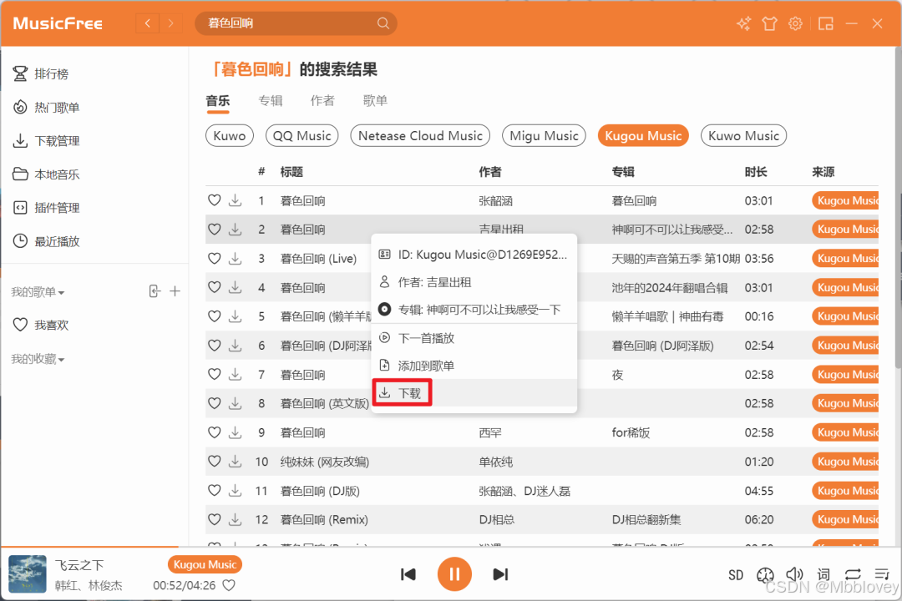Select the Migu Music source

(x=545, y=136)
